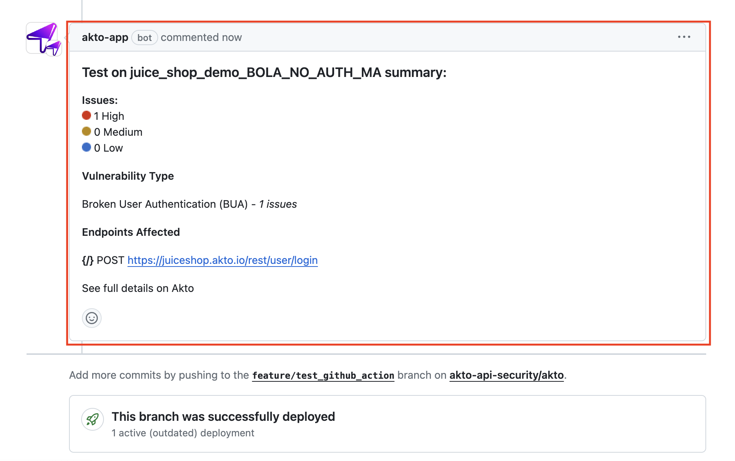Click the akto-app avatar logo
Screen dimensions: 735x461
[x=44, y=39]
